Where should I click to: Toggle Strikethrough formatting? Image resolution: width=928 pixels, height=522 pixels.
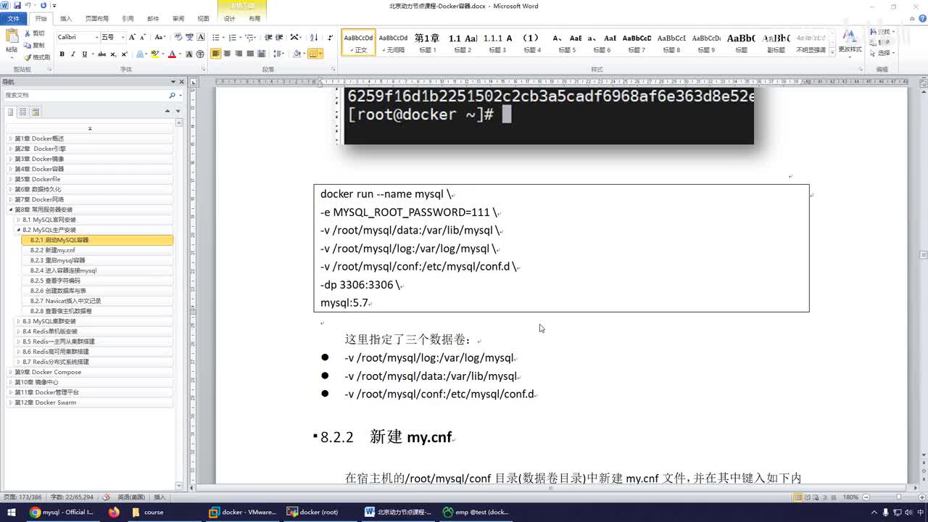point(101,54)
